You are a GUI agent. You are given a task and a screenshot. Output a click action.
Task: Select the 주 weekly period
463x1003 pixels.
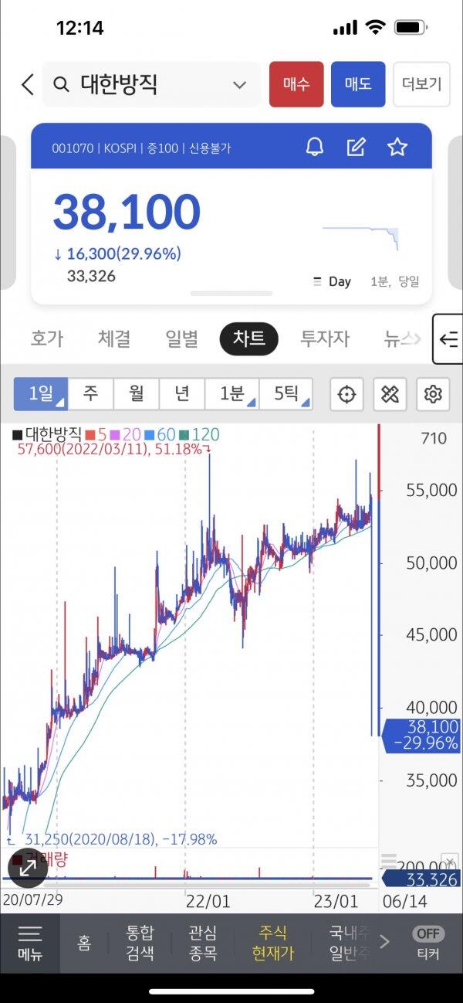tap(91, 394)
